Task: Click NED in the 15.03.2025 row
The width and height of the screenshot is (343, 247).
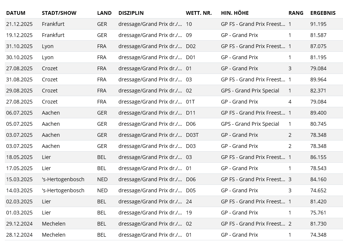Action: pos(102,179)
